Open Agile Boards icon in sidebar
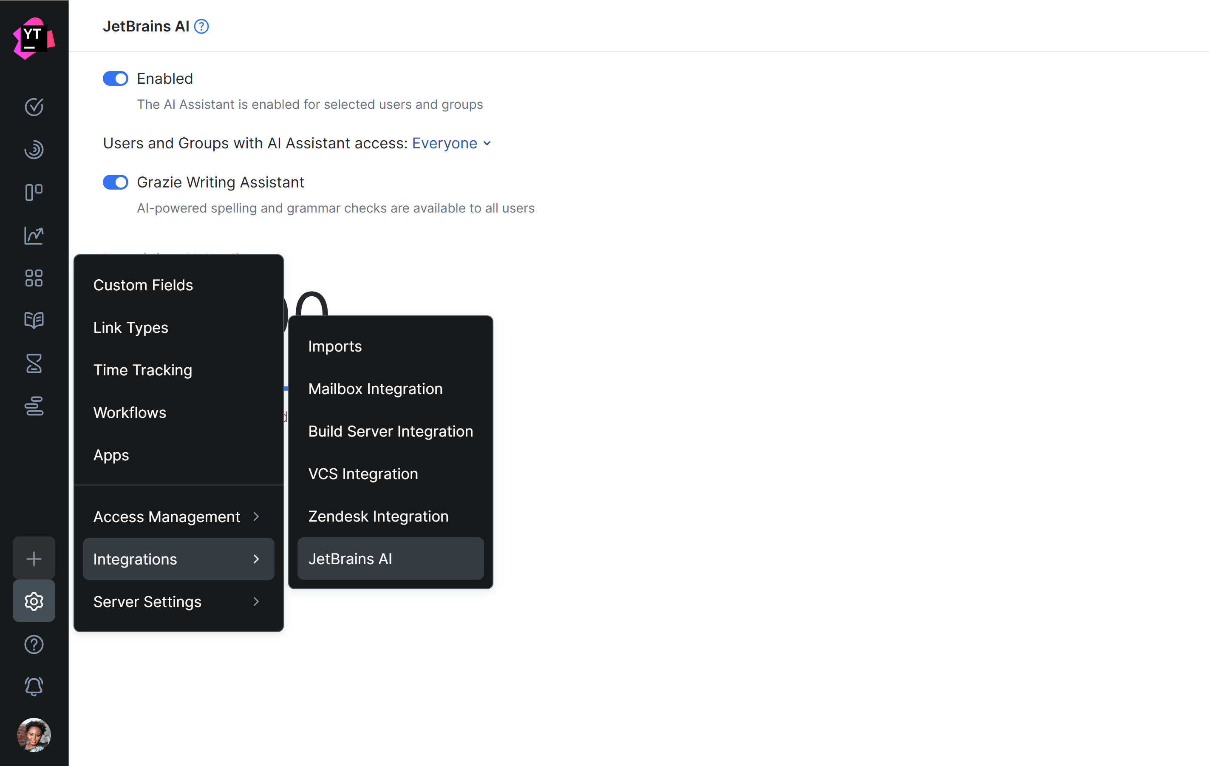Viewport: 1209px width, 766px height. [34, 192]
